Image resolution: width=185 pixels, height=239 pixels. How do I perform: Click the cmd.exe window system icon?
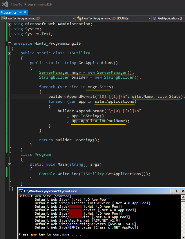pos(21,191)
